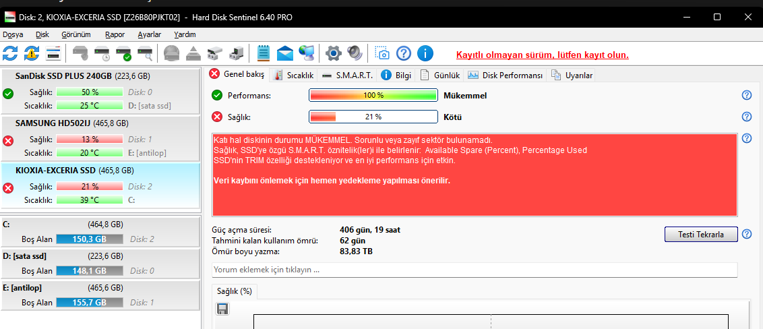
Task: Open the Yardım menu
Action: [x=185, y=34]
